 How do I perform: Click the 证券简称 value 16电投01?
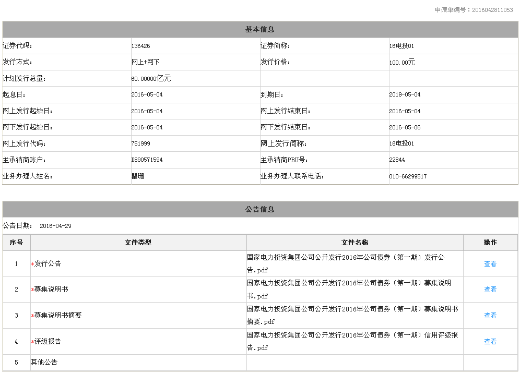[401, 46]
